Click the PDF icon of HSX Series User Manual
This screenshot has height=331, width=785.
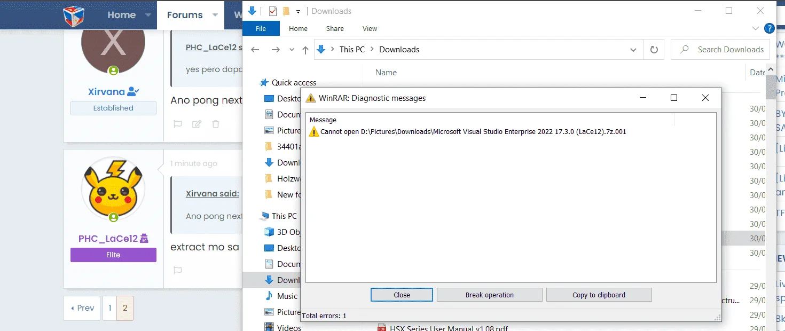point(381,327)
